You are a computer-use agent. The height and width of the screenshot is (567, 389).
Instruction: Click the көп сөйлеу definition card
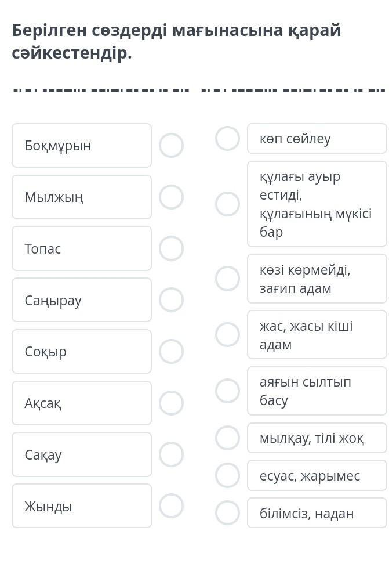317,139
